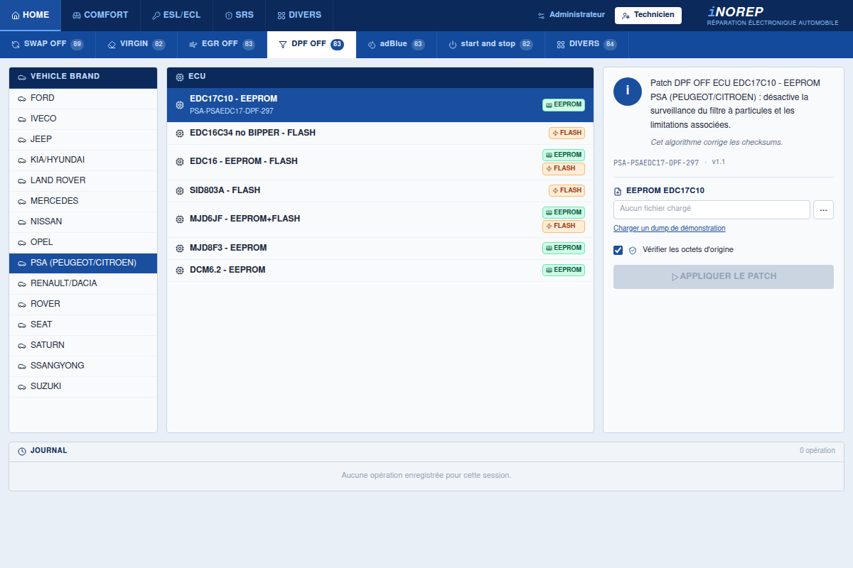Viewport: 853px width, 568px height.
Task: Switch to the COMFORT tab
Action: tap(100, 15)
